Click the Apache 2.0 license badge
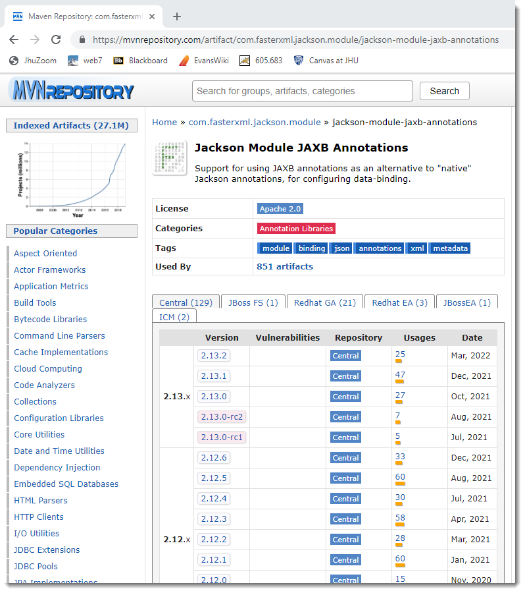525x593 pixels. (280, 209)
